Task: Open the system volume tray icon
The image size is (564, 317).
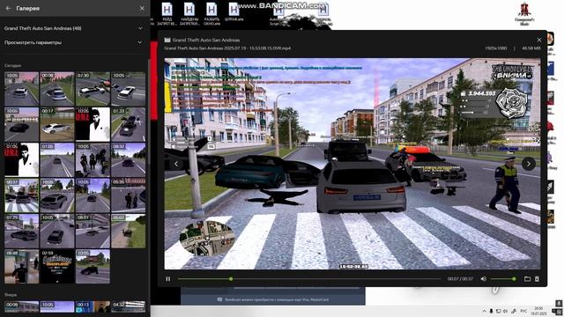Action: [505, 311]
